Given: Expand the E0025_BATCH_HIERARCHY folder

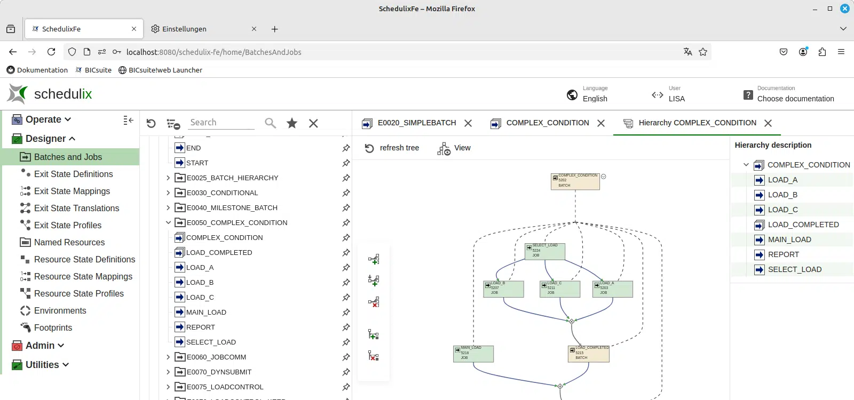Looking at the screenshot, I should [168, 178].
